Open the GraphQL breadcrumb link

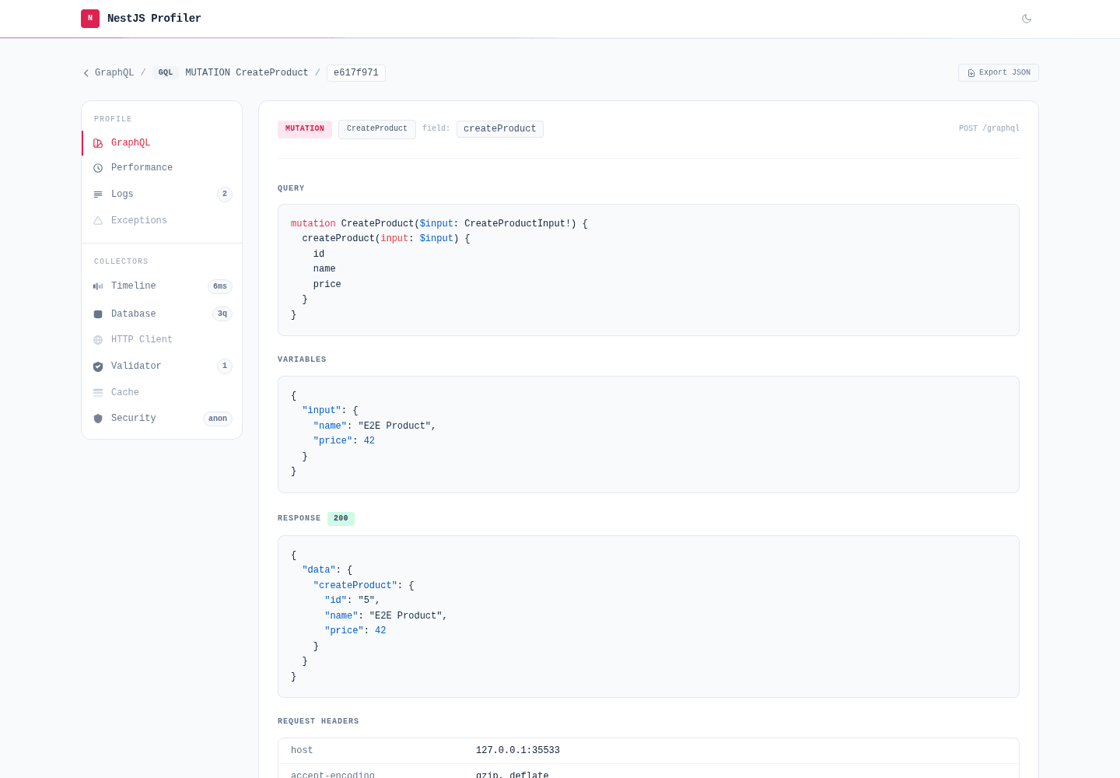coord(114,73)
